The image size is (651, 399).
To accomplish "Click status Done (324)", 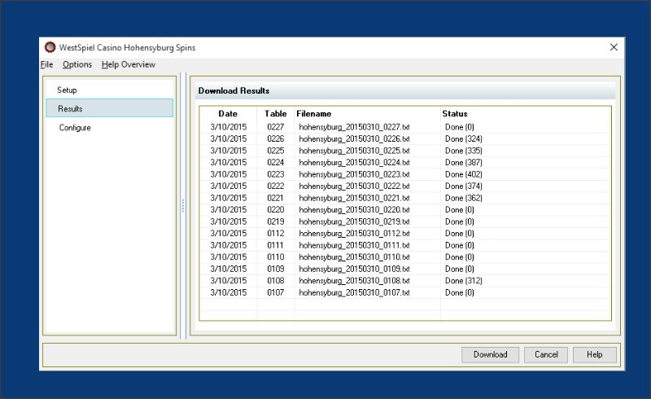I will click(x=463, y=138).
